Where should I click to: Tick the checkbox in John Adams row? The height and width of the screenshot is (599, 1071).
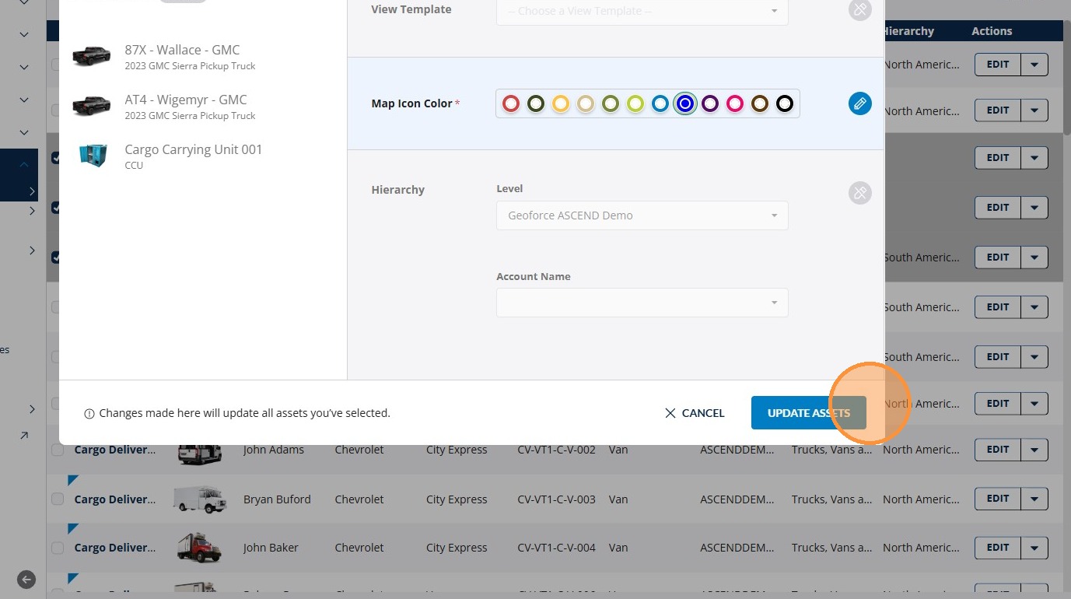(58, 450)
